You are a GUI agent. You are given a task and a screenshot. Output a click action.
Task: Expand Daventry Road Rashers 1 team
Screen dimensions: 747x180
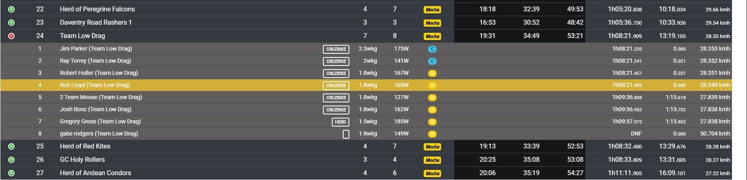(11, 23)
